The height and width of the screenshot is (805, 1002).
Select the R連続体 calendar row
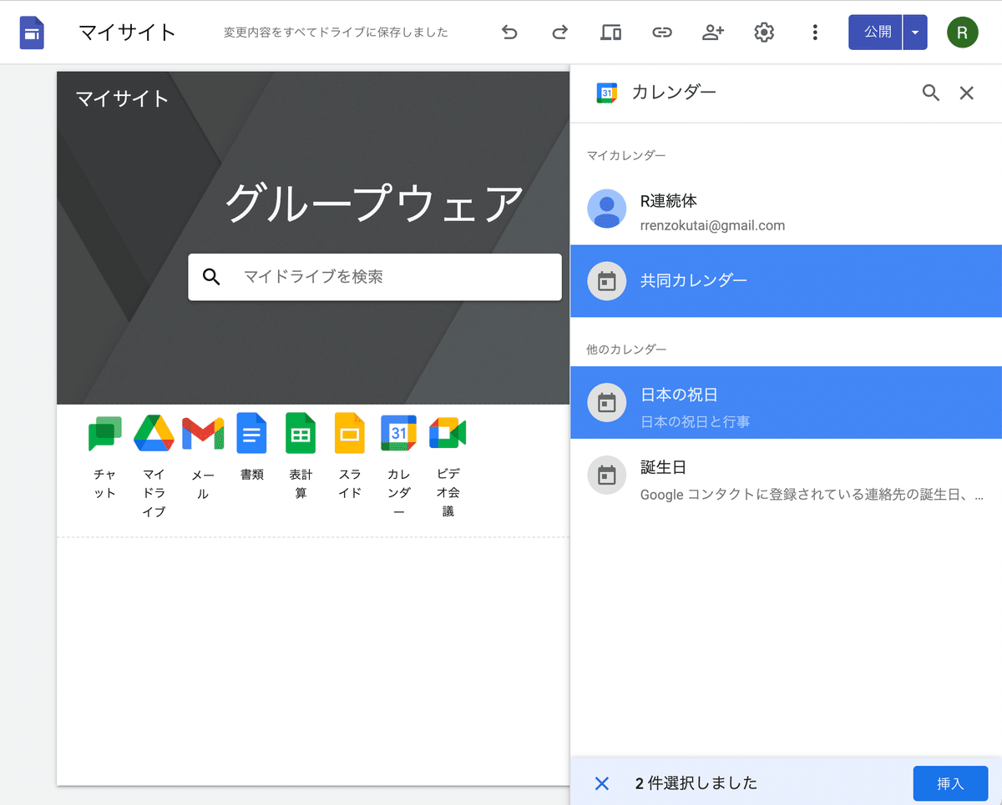[x=786, y=209]
